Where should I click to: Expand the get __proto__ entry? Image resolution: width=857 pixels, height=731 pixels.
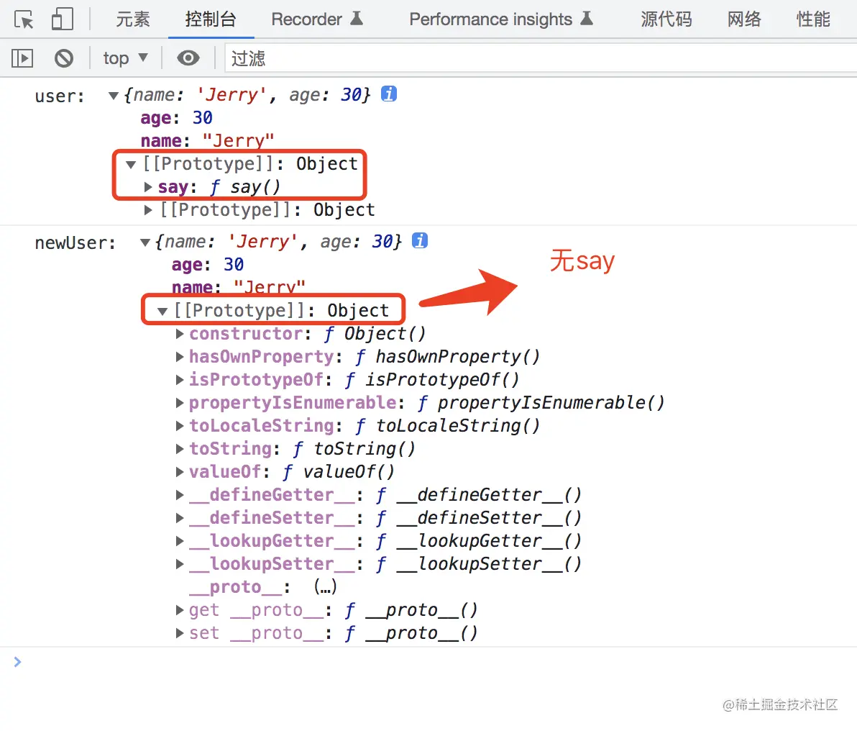[x=180, y=609]
